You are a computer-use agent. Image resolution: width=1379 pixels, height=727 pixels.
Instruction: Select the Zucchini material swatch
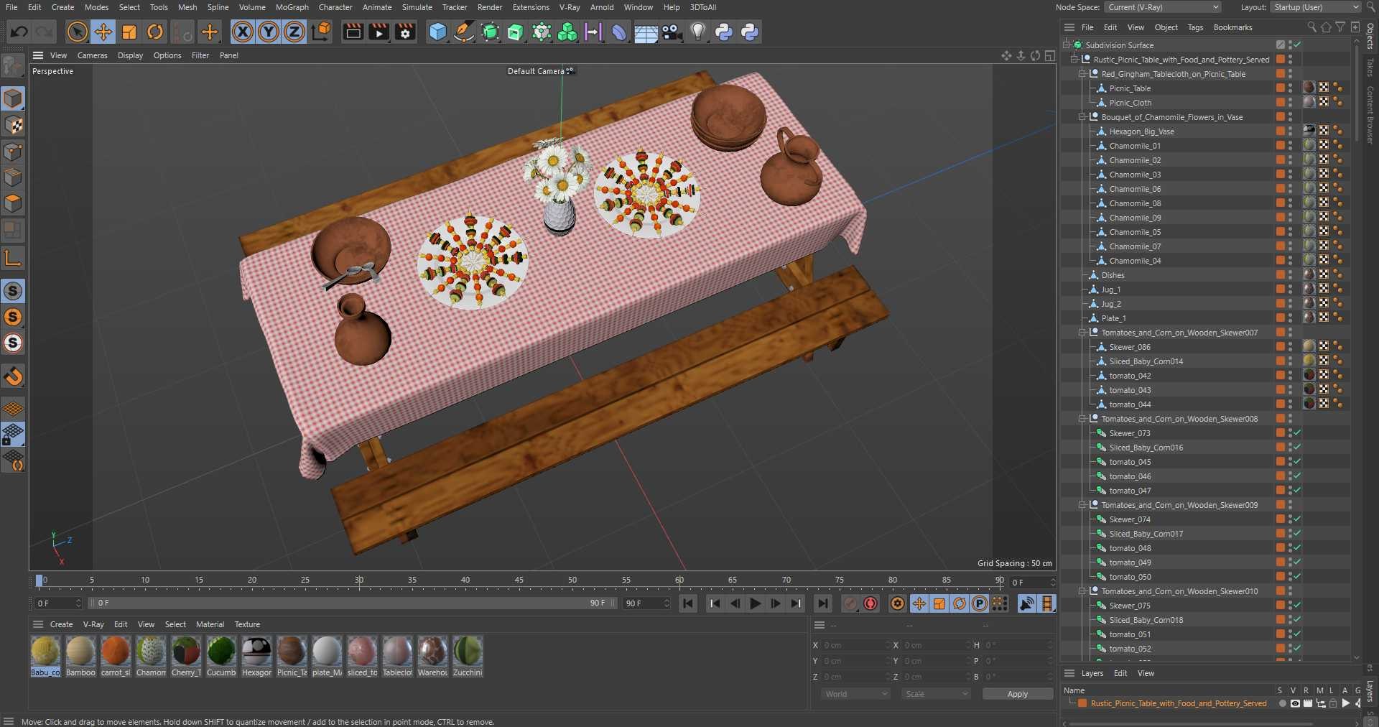tap(468, 657)
